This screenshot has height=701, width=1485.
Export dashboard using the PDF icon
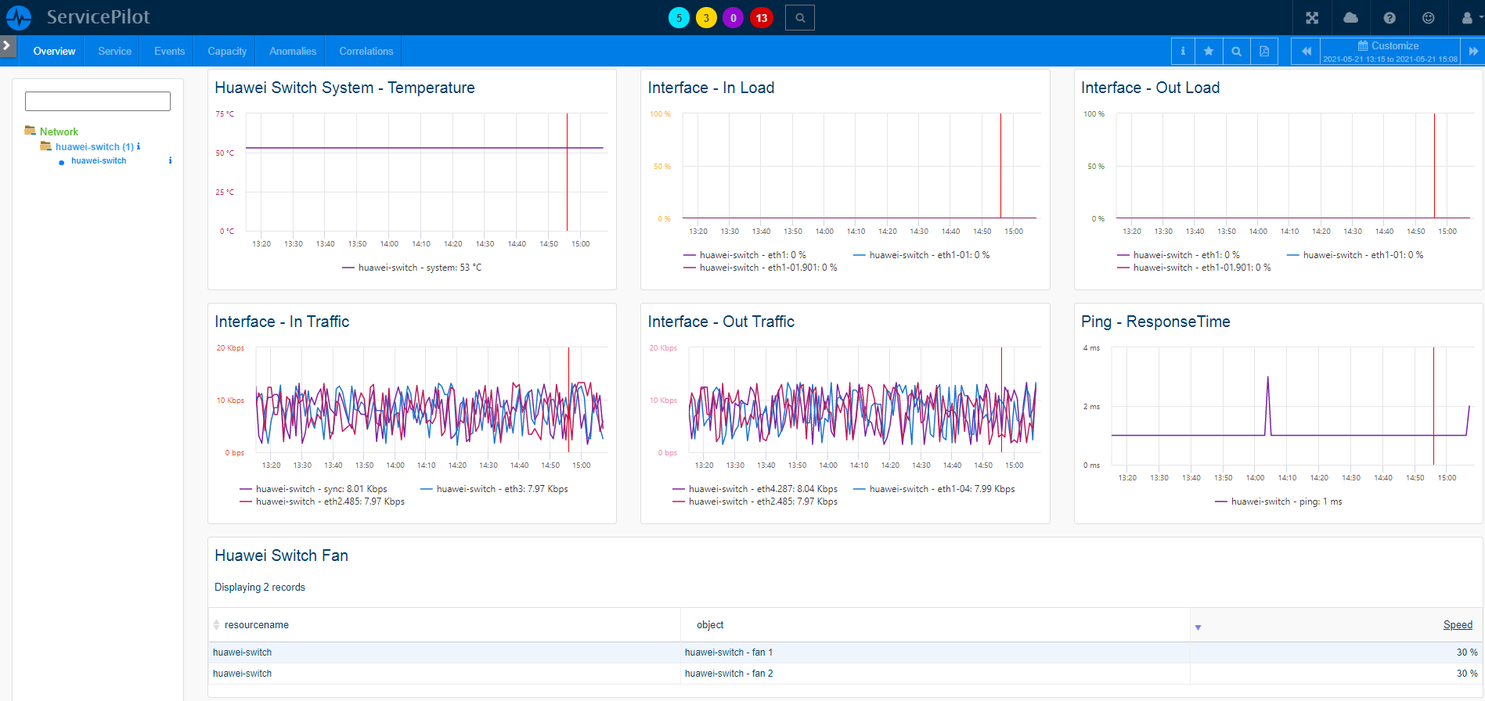tap(1263, 51)
